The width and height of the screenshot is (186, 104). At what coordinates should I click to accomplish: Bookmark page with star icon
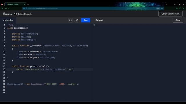(x=162, y=8)
